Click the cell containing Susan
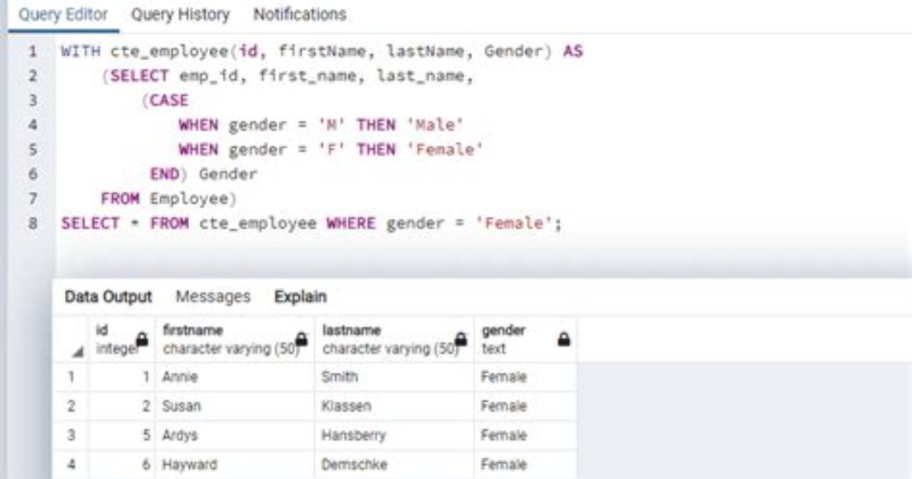This screenshot has width=912, height=479. click(x=235, y=407)
